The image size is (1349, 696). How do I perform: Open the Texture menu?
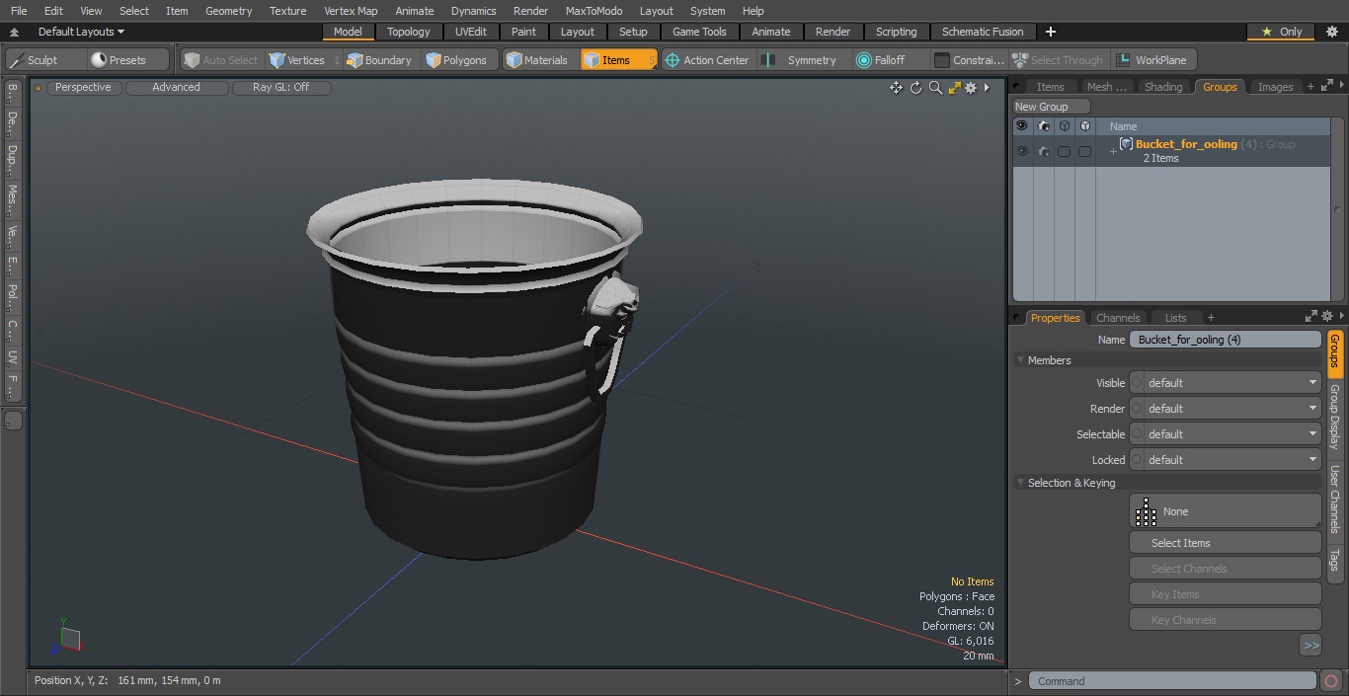coord(287,11)
